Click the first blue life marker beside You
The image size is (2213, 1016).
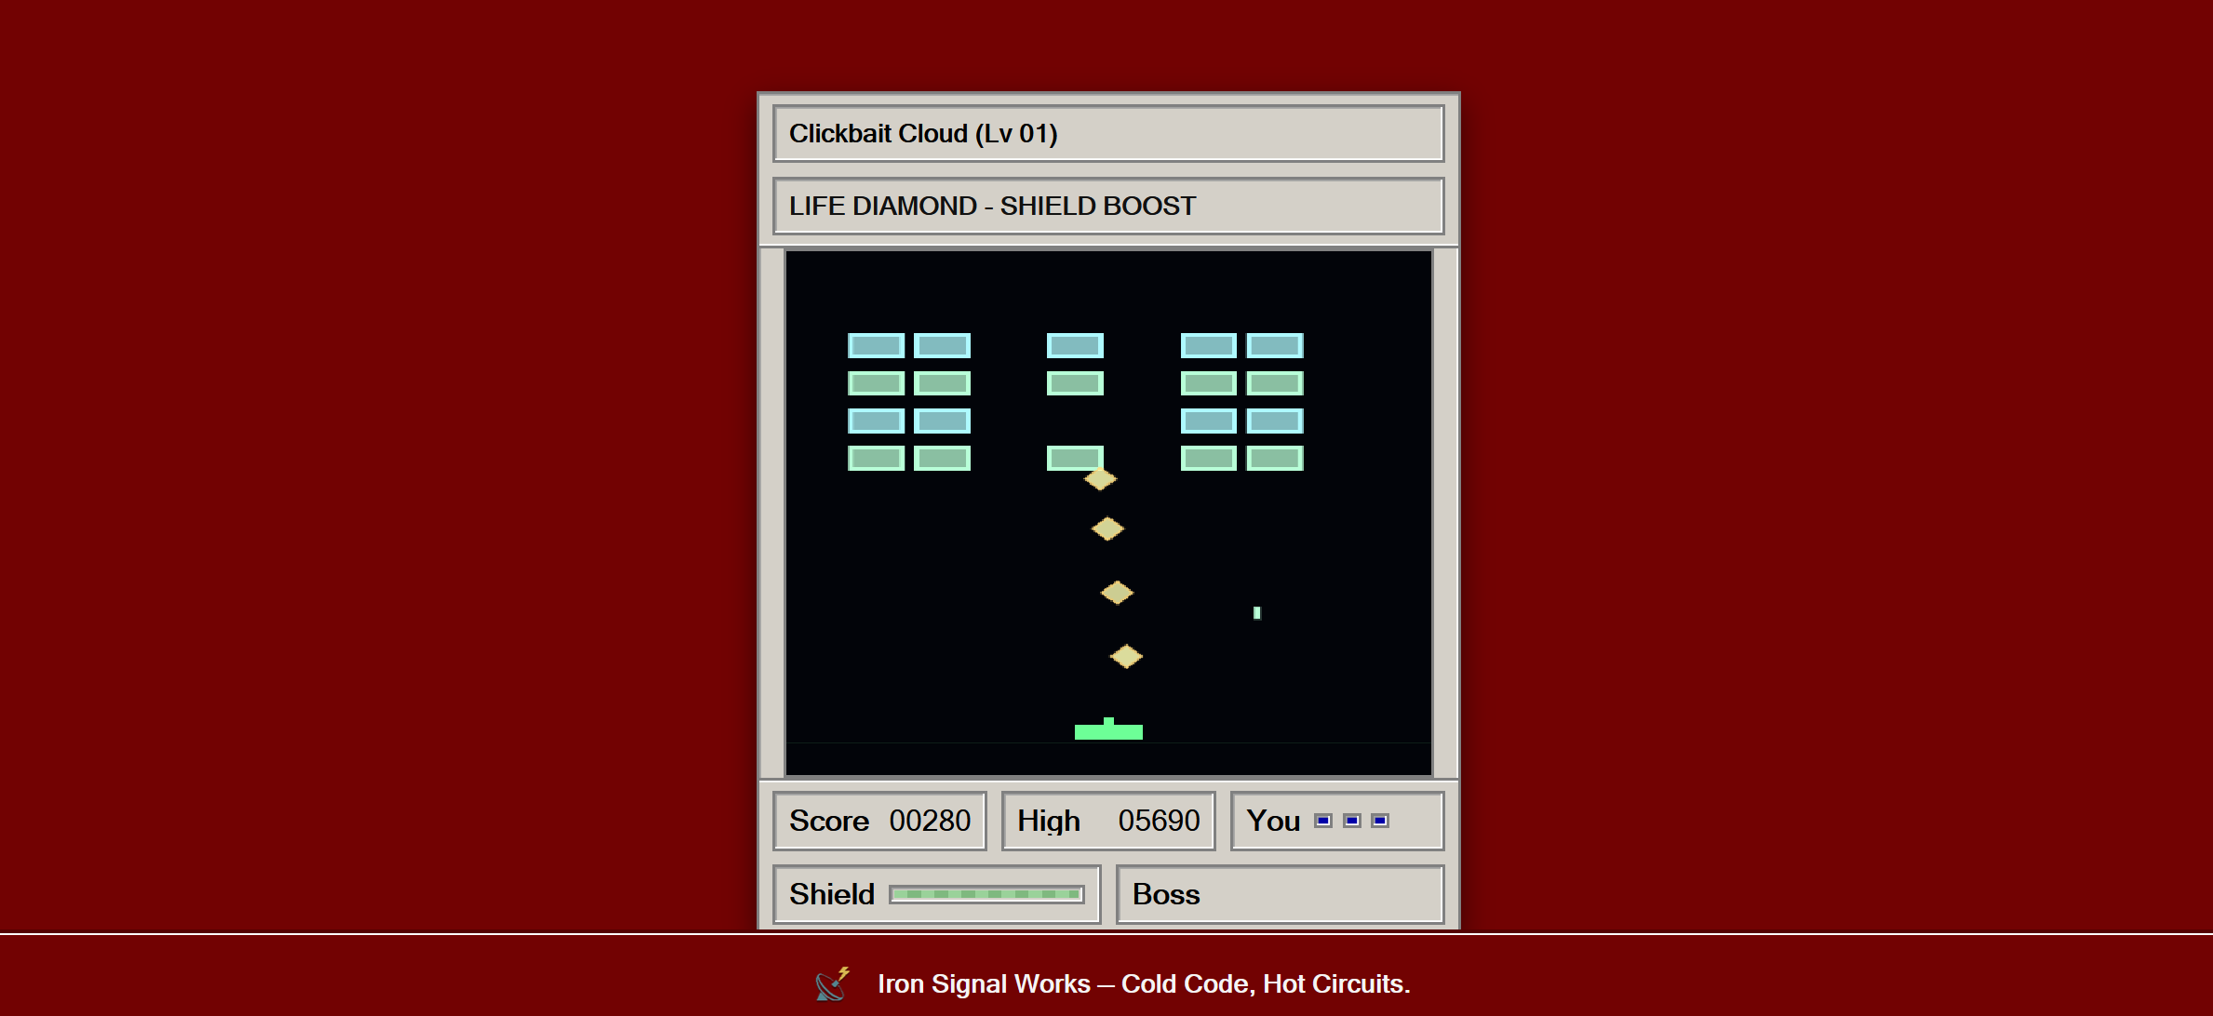click(1322, 822)
